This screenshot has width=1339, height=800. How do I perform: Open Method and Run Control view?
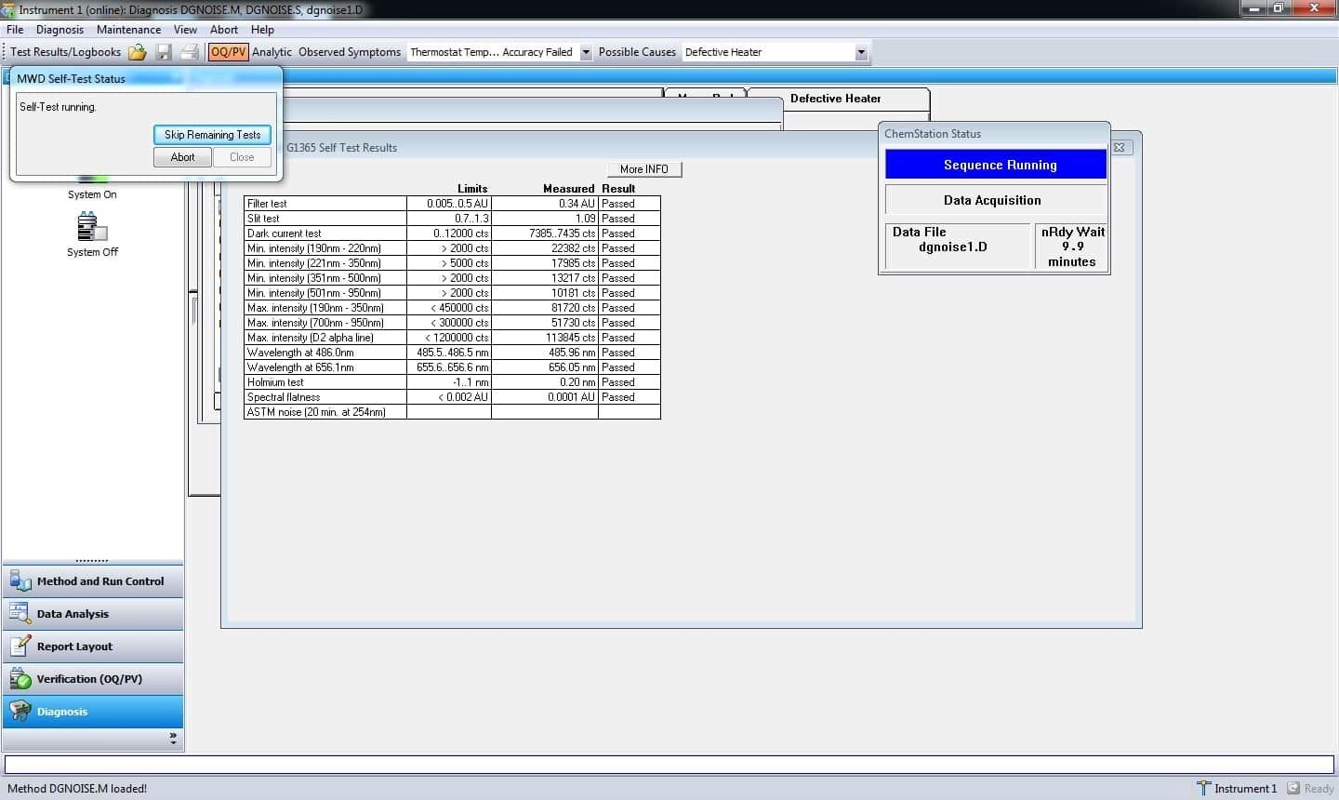(x=93, y=581)
